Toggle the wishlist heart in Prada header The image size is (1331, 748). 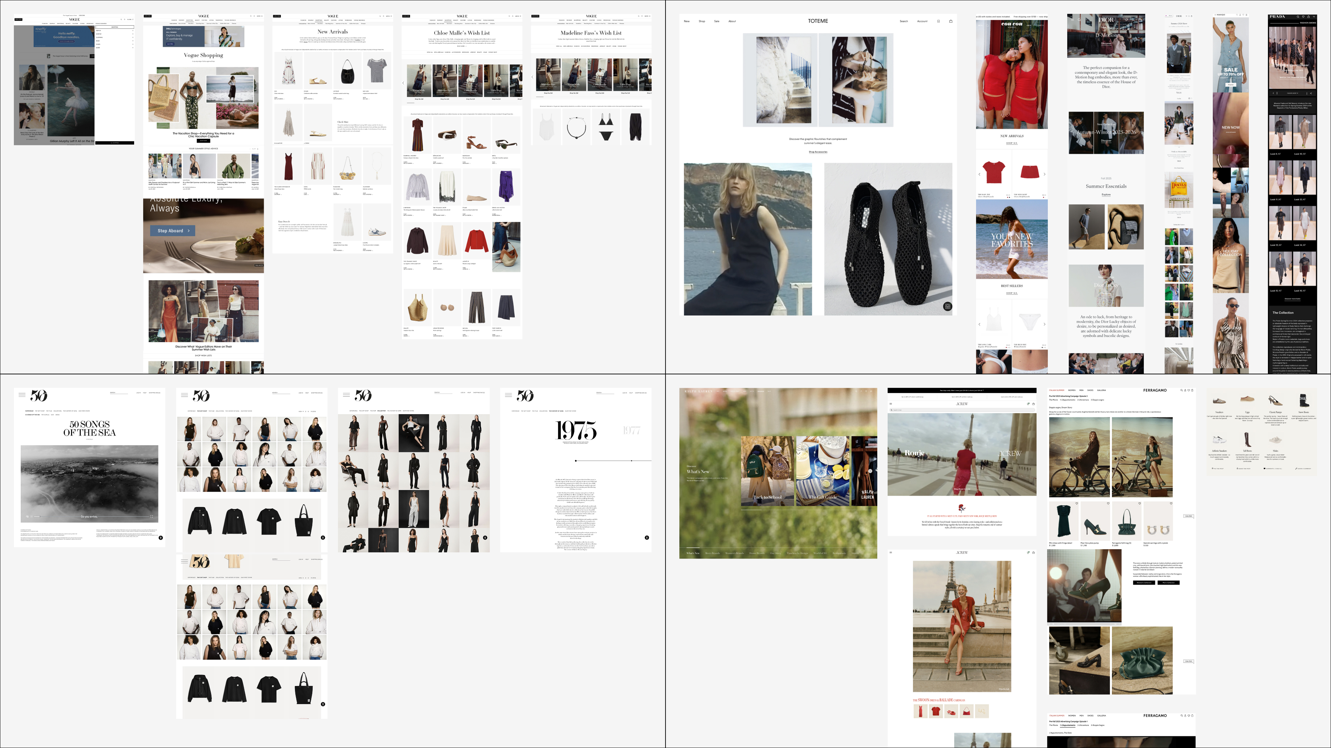point(1304,17)
